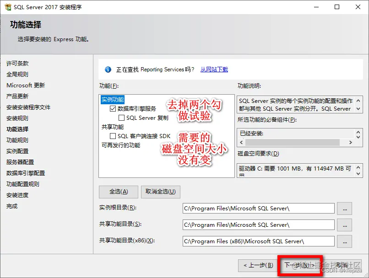Select the 安装进度 step in sidebar

[17, 195]
